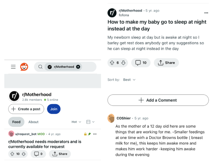
Task: Open the 10 comments on sleep post
Action: 141,63
